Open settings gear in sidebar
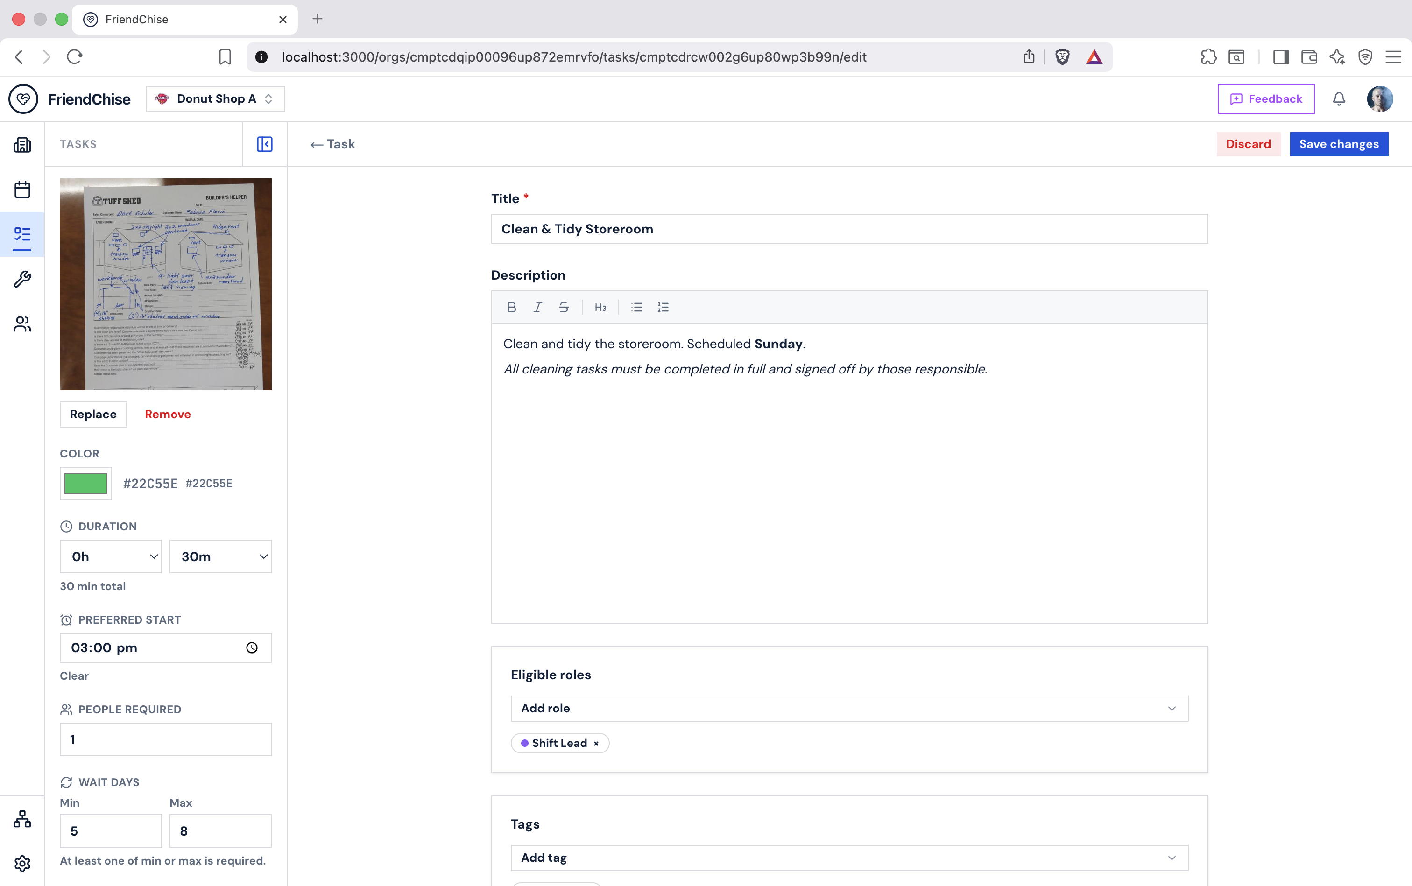This screenshot has width=1412, height=886. (x=22, y=863)
